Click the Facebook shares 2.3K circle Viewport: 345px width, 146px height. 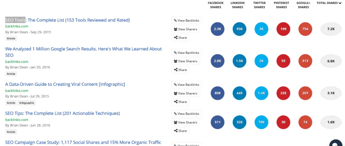[217, 29]
